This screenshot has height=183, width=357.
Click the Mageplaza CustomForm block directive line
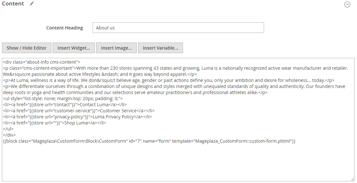tap(149, 141)
